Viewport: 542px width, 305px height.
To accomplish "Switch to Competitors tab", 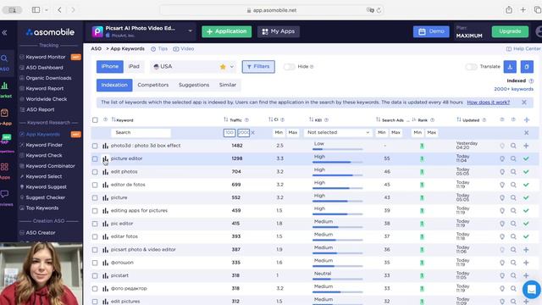I will point(153,85).
